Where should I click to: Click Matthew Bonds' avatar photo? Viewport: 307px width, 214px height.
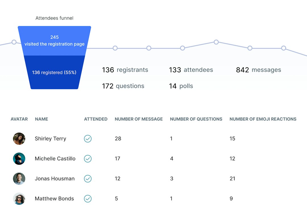(x=19, y=199)
